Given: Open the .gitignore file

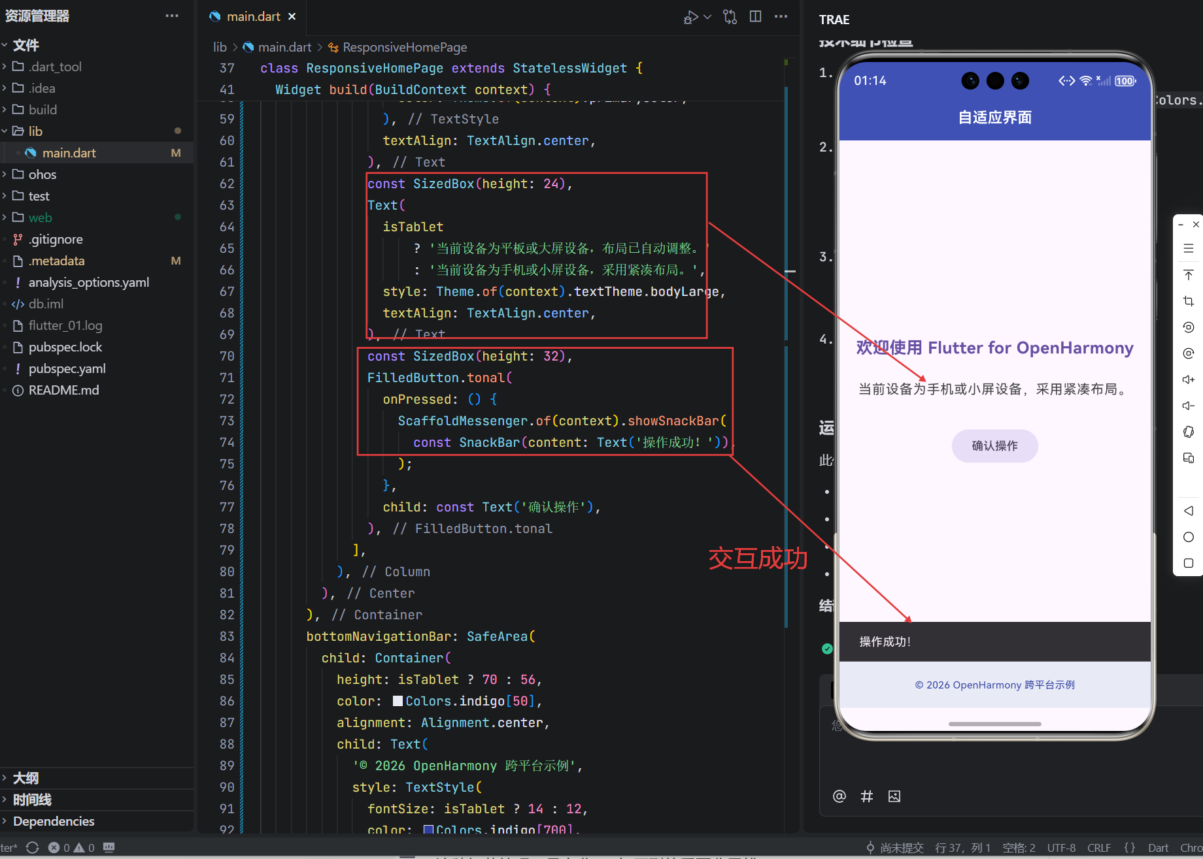Looking at the screenshot, I should tap(56, 239).
